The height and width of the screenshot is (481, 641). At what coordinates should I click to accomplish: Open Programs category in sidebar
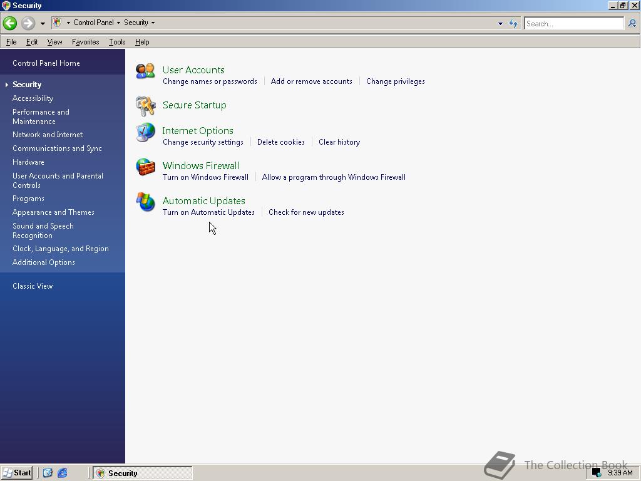[28, 199]
